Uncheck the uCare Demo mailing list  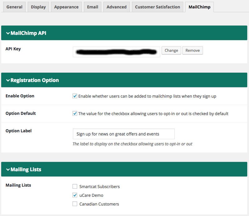(75, 195)
